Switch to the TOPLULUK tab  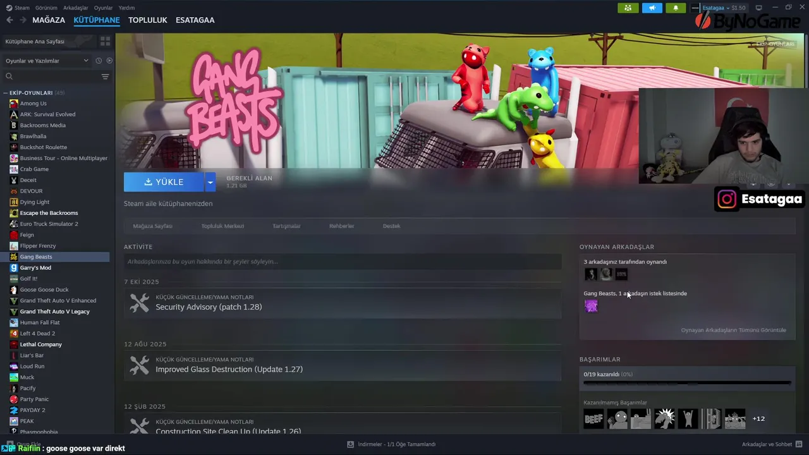(x=147, y=20)
